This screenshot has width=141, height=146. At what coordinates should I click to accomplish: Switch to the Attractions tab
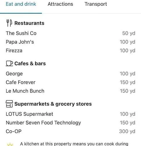(x=60, y=4)
